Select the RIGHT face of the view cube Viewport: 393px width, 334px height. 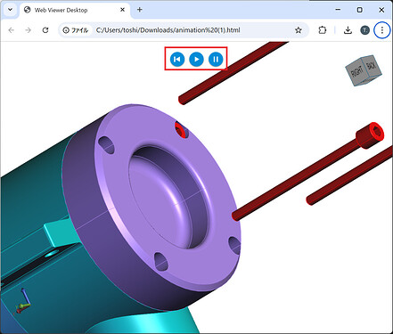[x=356, y=72]
